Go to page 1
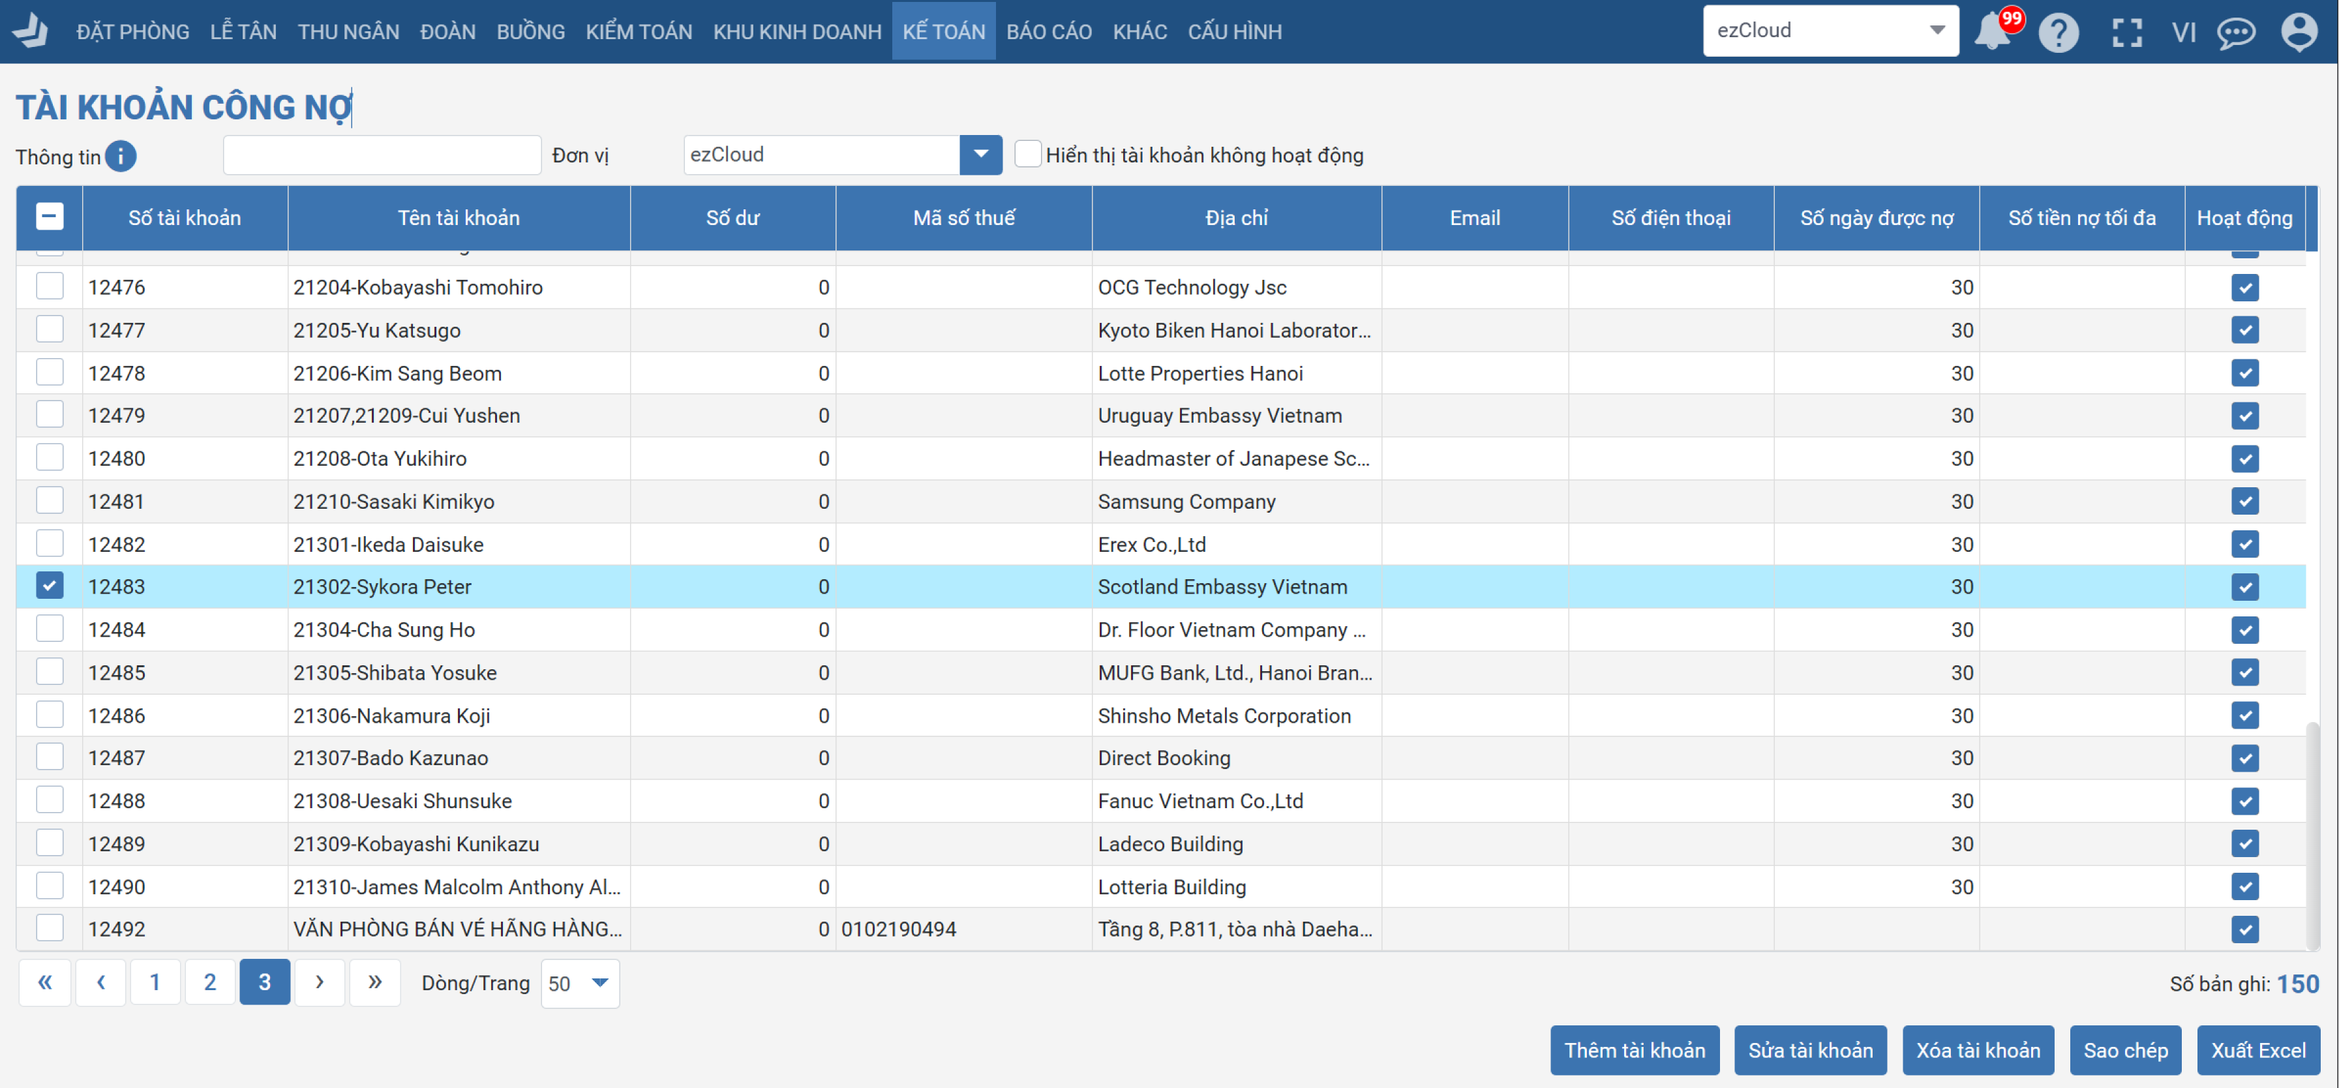Screen dimensions: 2339x1088 155,982
